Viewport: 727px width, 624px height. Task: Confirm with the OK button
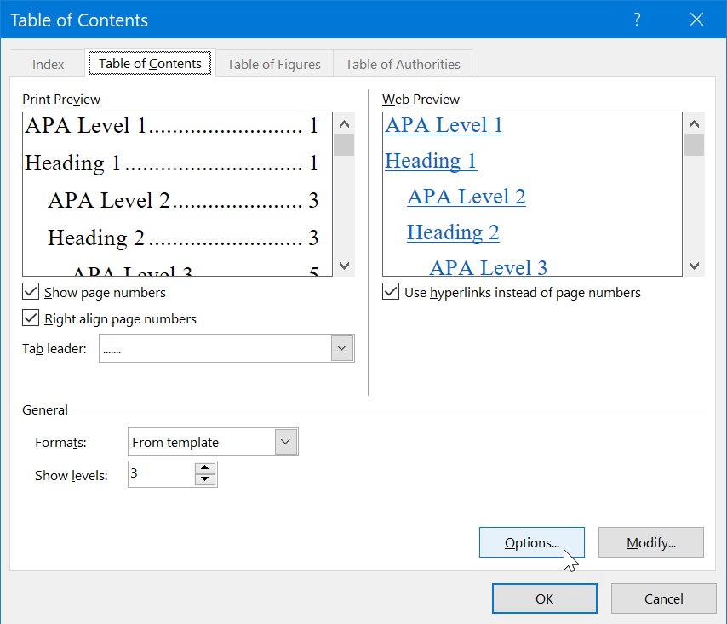click(x=544, y=598)
